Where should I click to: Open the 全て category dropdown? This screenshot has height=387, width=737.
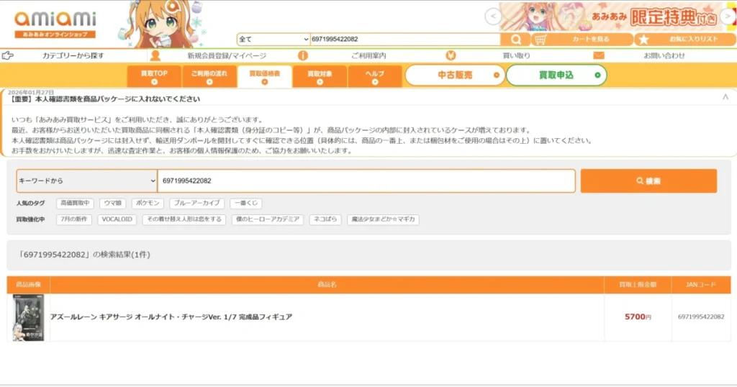(x=273, y=40)
